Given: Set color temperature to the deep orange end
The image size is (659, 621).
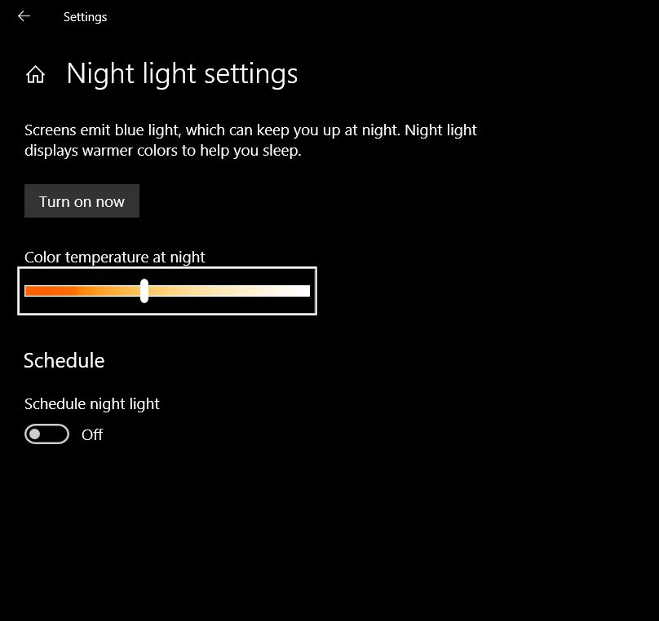Looking at the screenshot, I should point(29,291).
